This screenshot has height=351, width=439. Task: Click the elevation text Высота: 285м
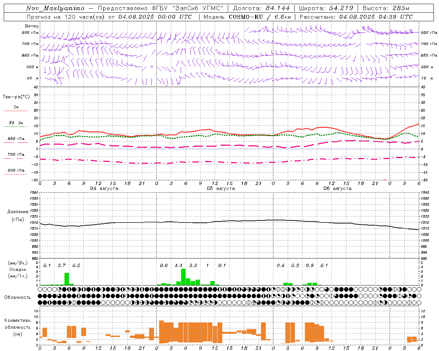[x=386, y=8]
